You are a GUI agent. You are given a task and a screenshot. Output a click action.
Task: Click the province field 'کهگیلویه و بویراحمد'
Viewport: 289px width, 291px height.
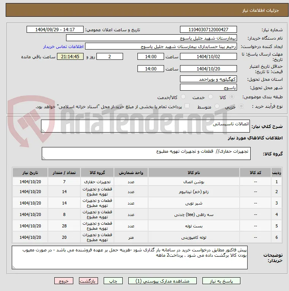[208, 79]
